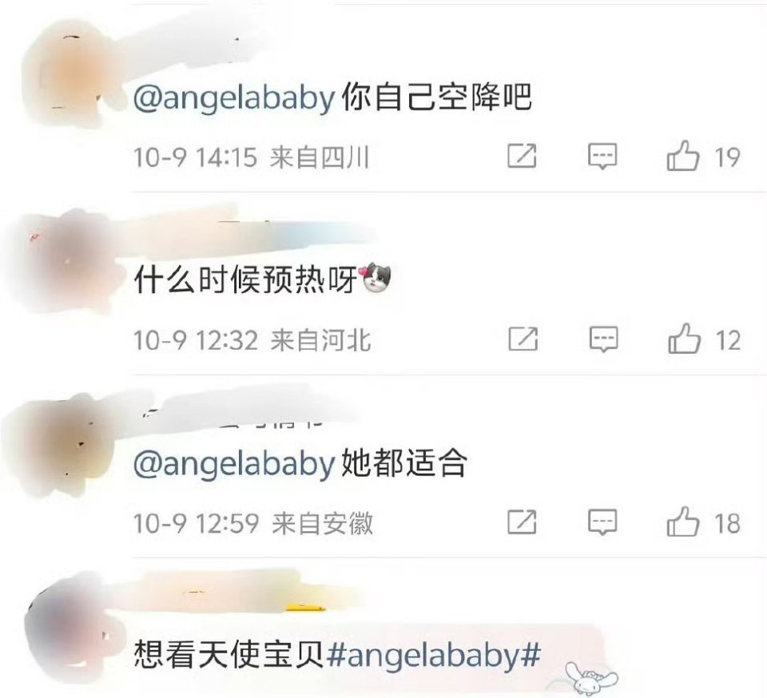Image resolution: width=767 pixels, height=698 pixels.
Task: Tap the comment text 什么时候预热呀
Action: click(x=246, y=280)
